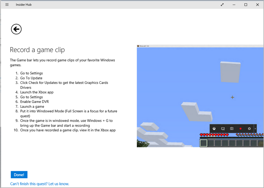Screen dimensions: 264x188
Task: Take screenshot with Game bar camera icon
Action: tap(232, 129)
